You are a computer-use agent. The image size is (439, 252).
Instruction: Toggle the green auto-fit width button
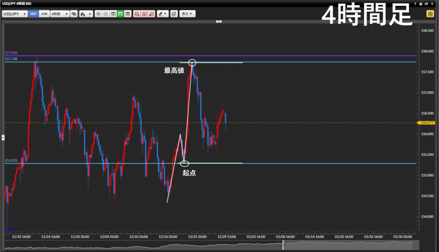[120, 14]
